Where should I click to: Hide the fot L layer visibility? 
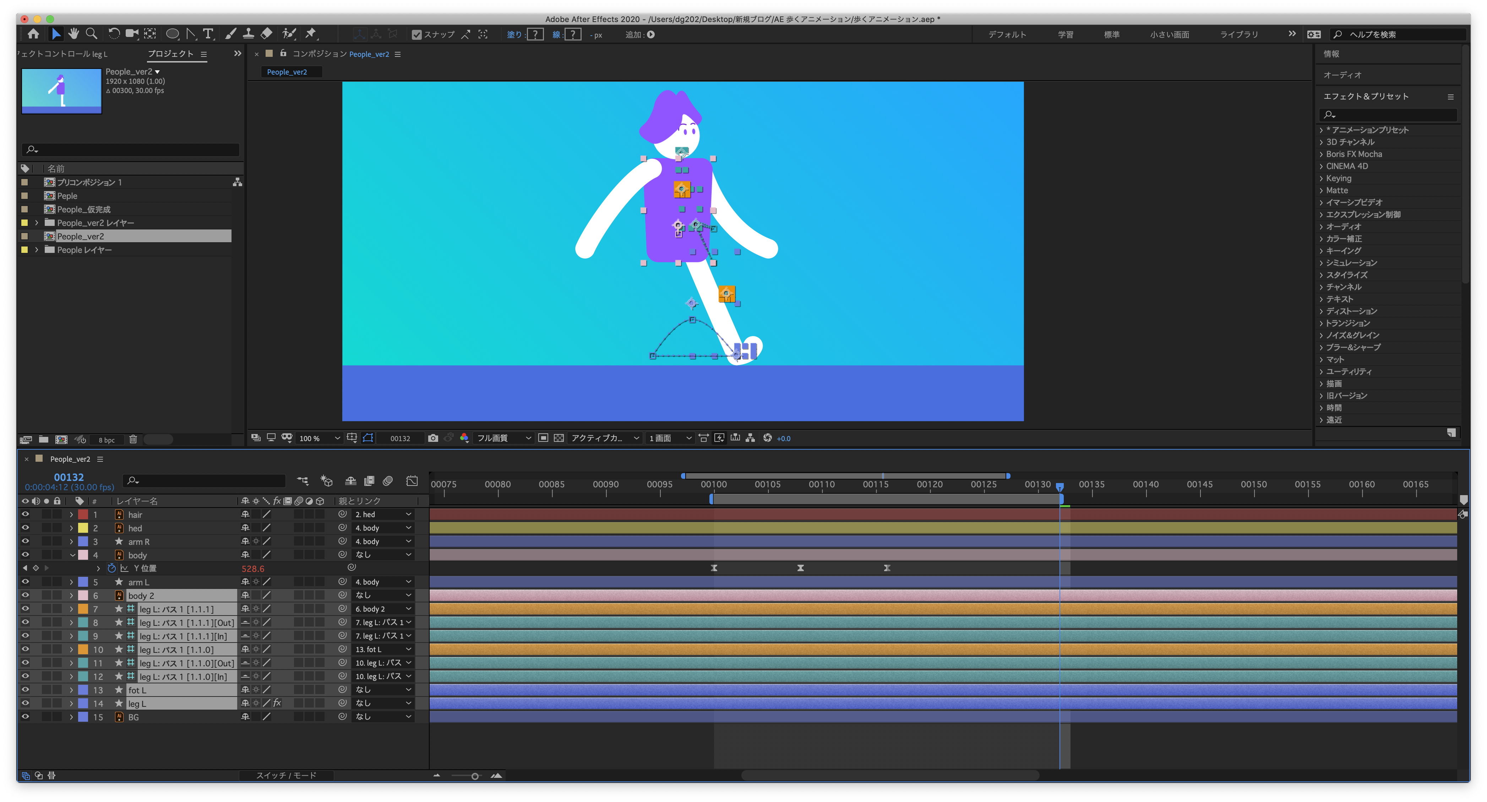(x=26, y=689)
